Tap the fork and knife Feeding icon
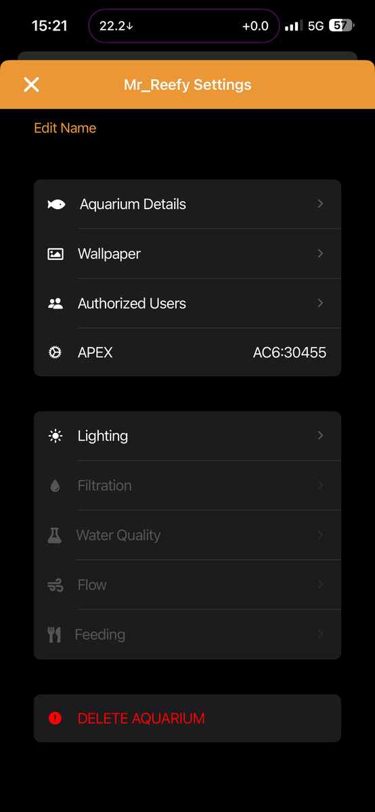 click(x=55, y=635)
